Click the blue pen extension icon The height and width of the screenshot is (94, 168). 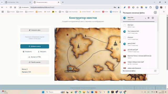[x=124, y=7]
